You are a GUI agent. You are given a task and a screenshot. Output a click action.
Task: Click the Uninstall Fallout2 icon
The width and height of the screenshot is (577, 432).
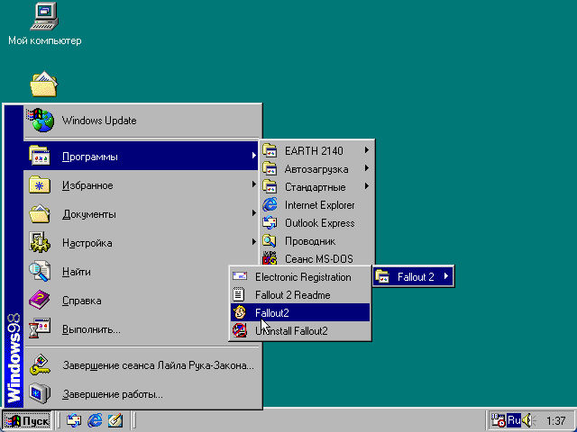pos(240,330)
